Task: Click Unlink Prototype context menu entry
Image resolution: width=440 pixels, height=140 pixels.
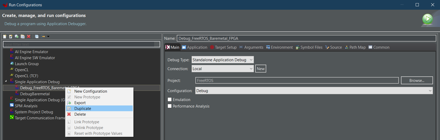Action: tap(99, 127)
